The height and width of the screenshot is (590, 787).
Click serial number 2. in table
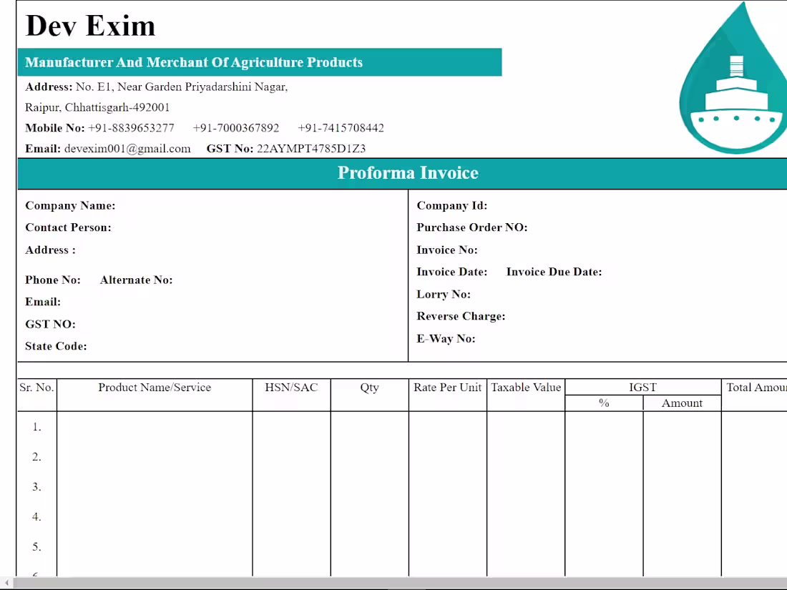coord(36,456)
